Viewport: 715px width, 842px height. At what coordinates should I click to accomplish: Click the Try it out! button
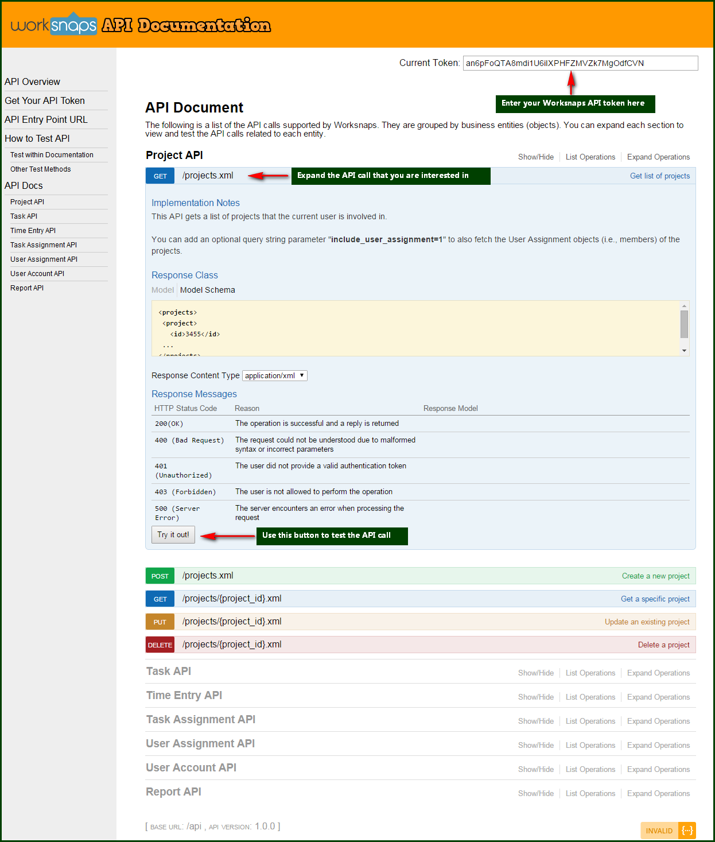coord(173,534)
